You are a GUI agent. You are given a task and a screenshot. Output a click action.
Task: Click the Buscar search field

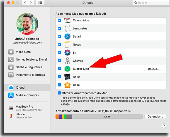pos(151,3)
